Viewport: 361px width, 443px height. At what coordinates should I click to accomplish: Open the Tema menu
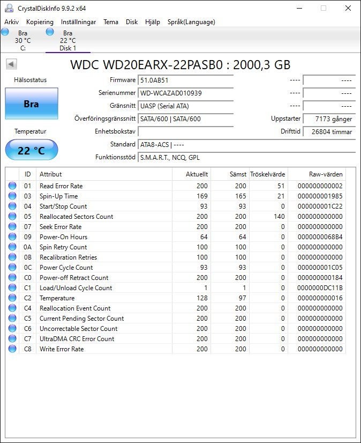pos(111,22)
